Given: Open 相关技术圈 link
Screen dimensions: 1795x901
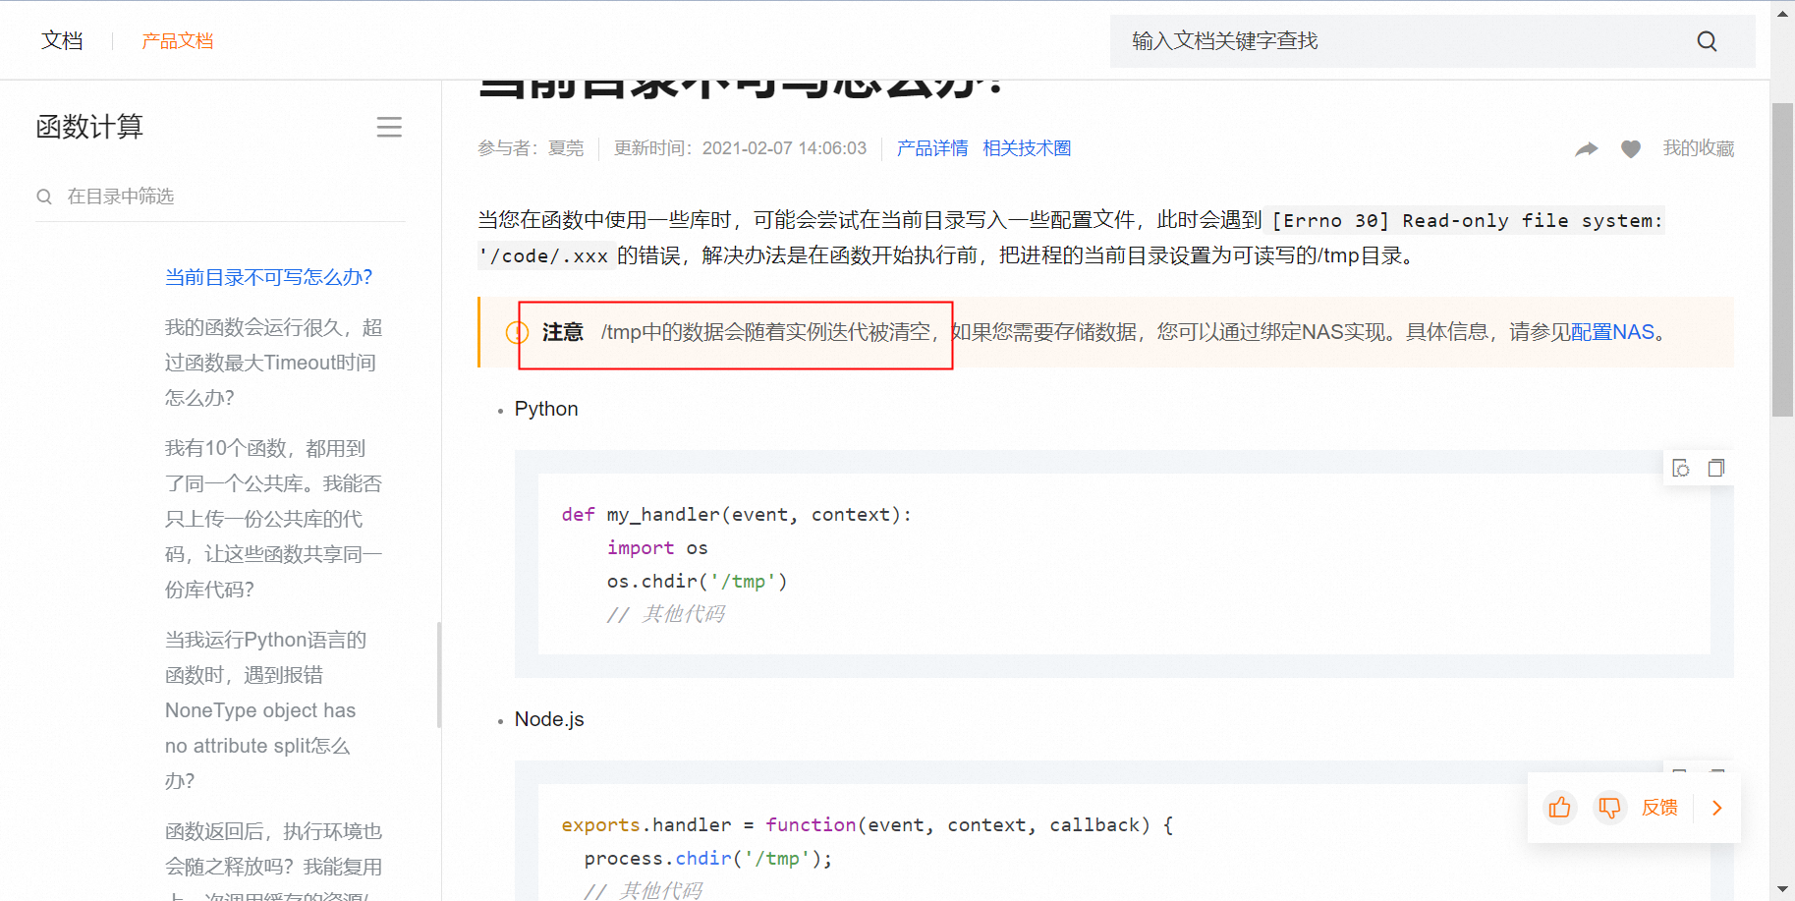Looking at the screenshot, I should coord(1027,148).
